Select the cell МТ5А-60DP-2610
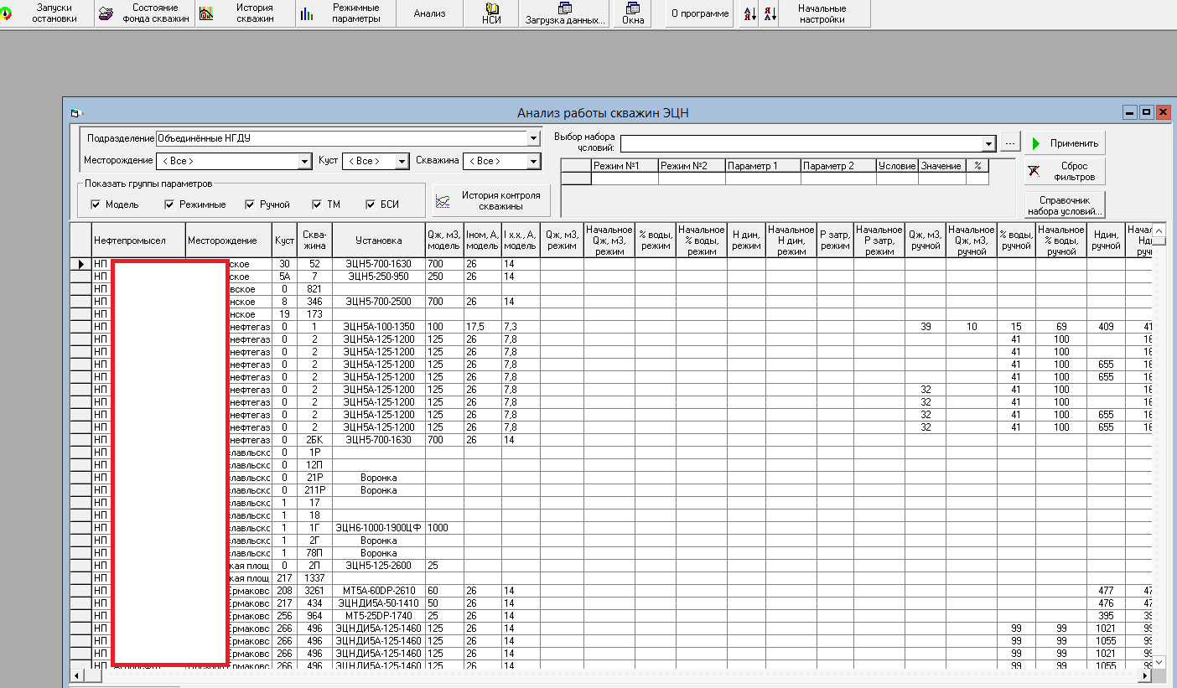 coord(378,591)
